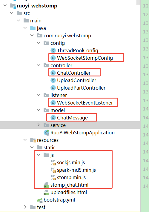Image resolution: width=149 pixels, height=212 pixels.
Task: Click the stomp_chat.html file icon
Action: click(x=46, y=185)
